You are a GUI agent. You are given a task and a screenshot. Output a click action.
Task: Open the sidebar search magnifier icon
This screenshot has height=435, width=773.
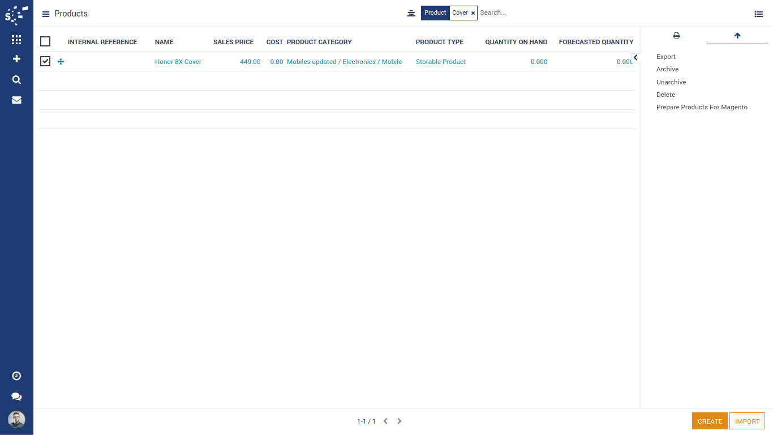pos(16,80)
